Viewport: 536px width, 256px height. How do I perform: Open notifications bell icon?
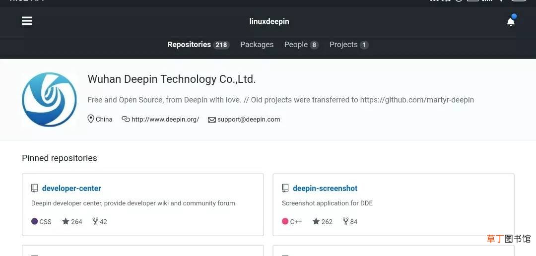(x=511, y=21)
